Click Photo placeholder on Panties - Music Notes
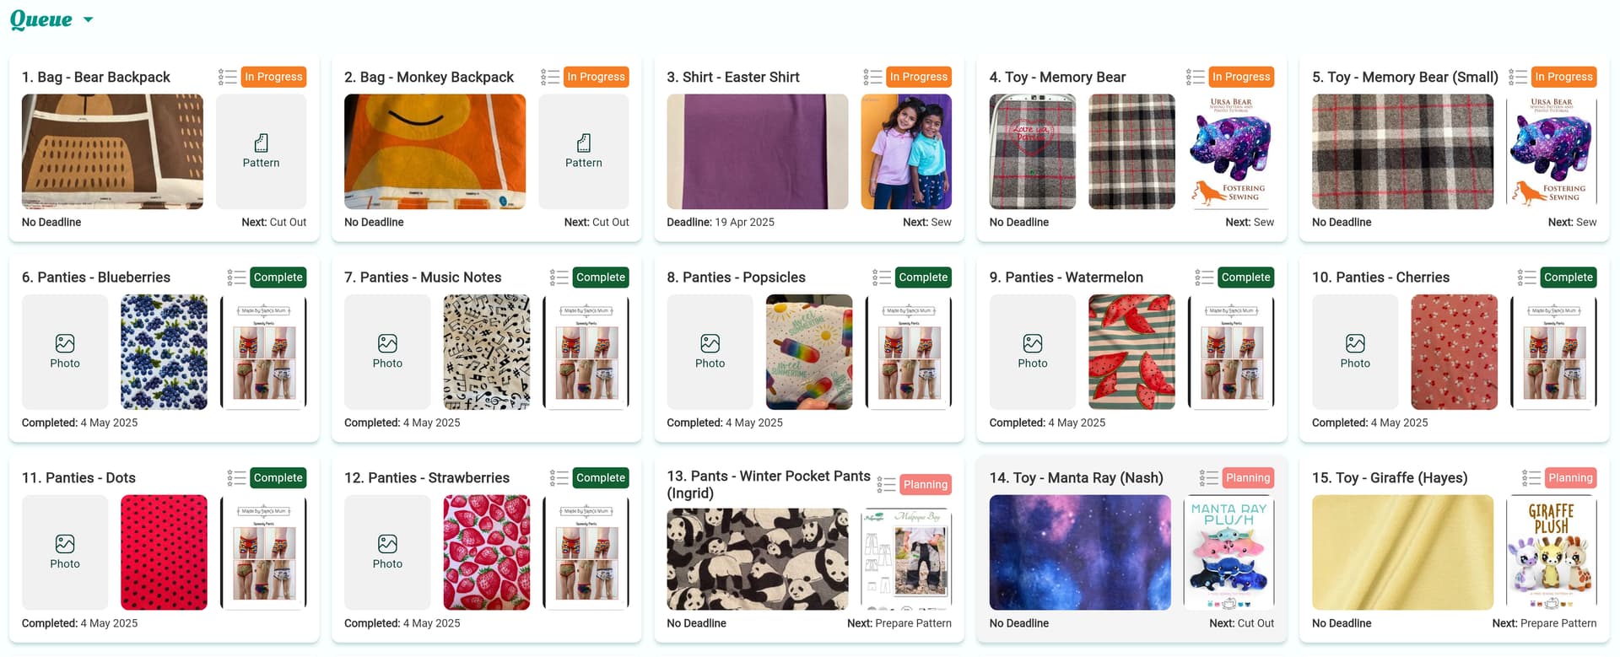 point(387,352)
